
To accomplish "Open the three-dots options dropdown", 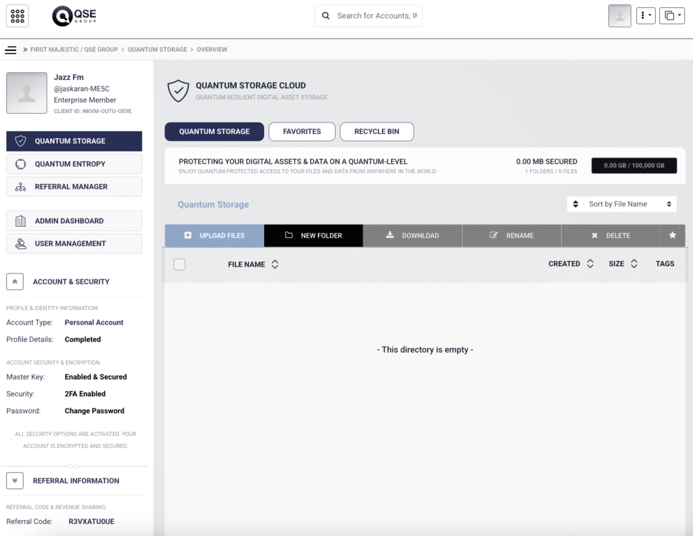I will pyautogui.click(x=646, y=16).
